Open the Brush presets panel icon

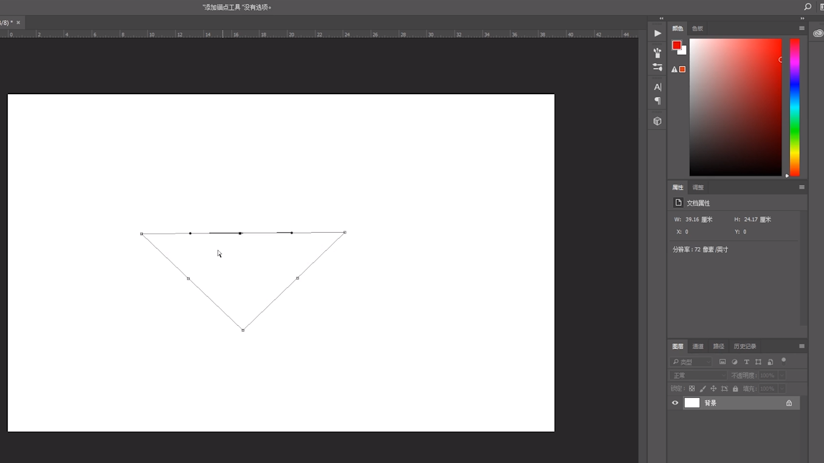657,53
